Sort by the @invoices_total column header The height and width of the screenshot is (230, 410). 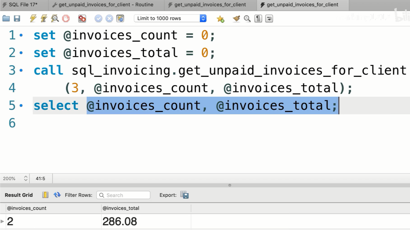(146, 208)
